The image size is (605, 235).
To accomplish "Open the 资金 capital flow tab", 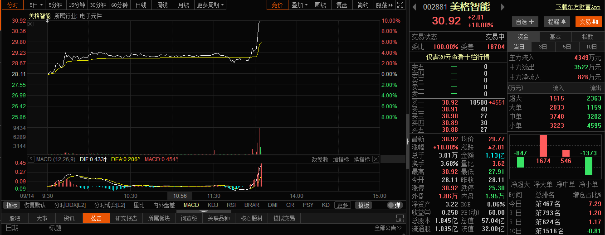I will (x=523, y=37).
